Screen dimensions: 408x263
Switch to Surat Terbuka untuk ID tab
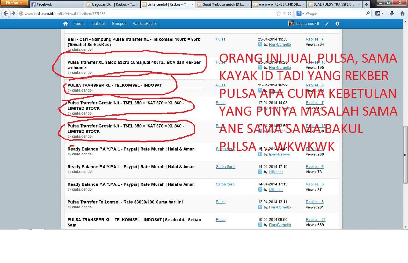(x=224, y=4)
